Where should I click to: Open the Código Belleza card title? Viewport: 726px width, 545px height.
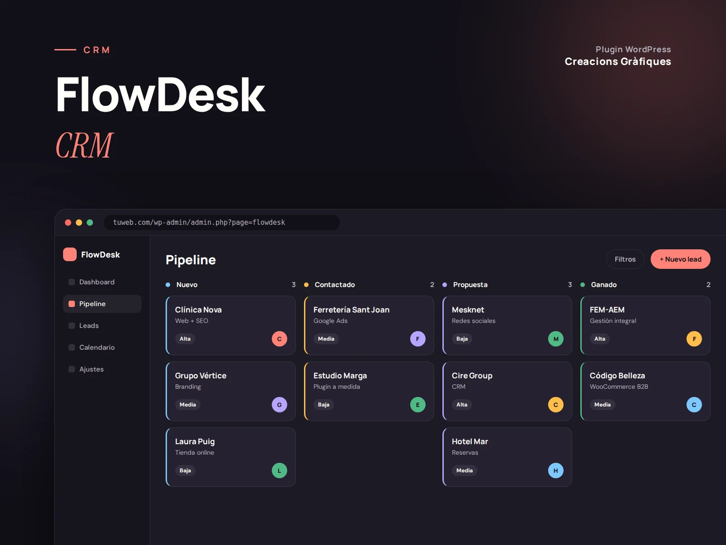click(x=618, y=376)
